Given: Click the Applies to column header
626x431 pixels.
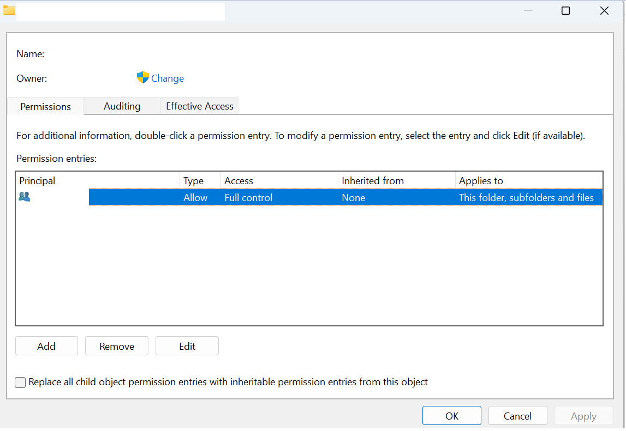Looking at the screenshot, I should tap(529, 180).
